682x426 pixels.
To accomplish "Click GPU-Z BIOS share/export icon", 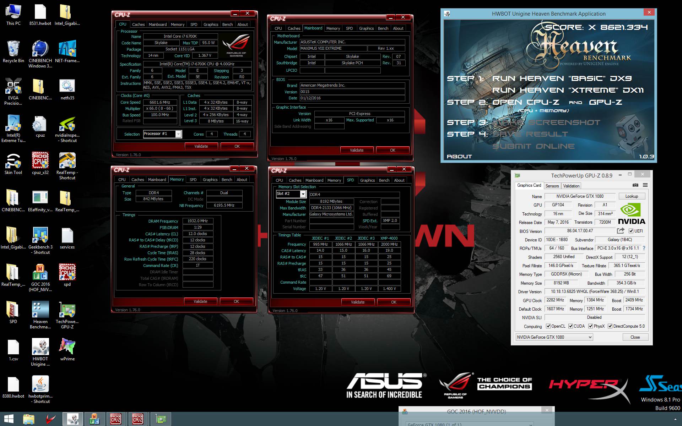I will click(x=621, y=231).
